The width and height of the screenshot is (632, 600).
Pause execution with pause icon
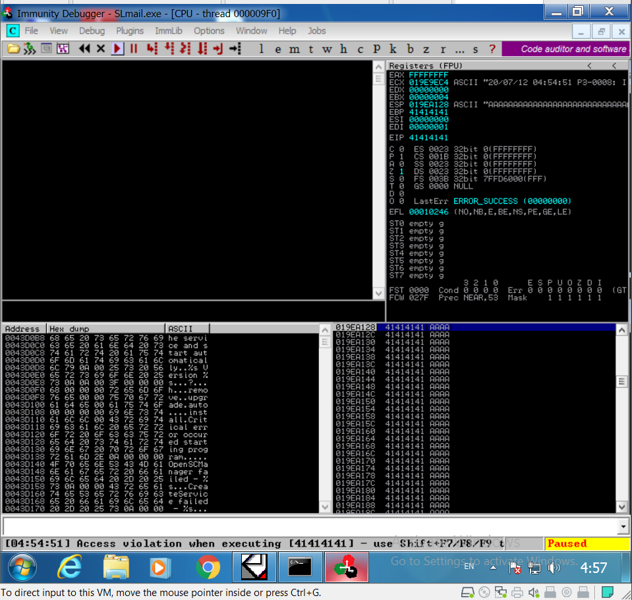click(x=133, y=49)
